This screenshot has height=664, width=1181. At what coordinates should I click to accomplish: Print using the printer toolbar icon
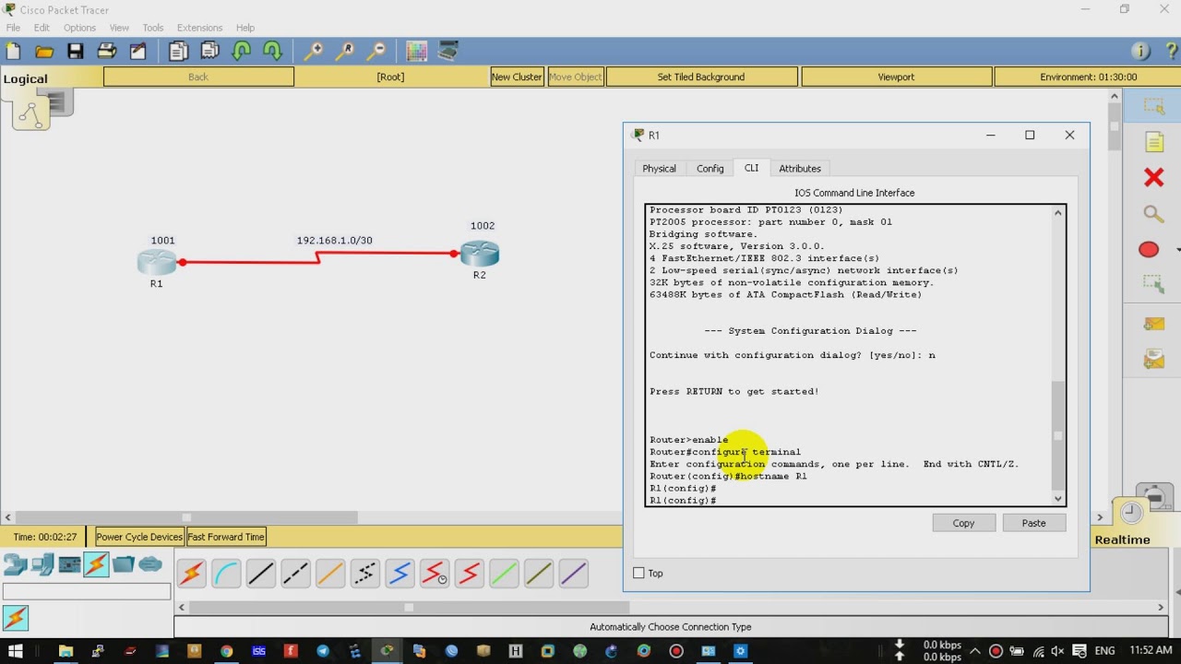tap(107, 52)
